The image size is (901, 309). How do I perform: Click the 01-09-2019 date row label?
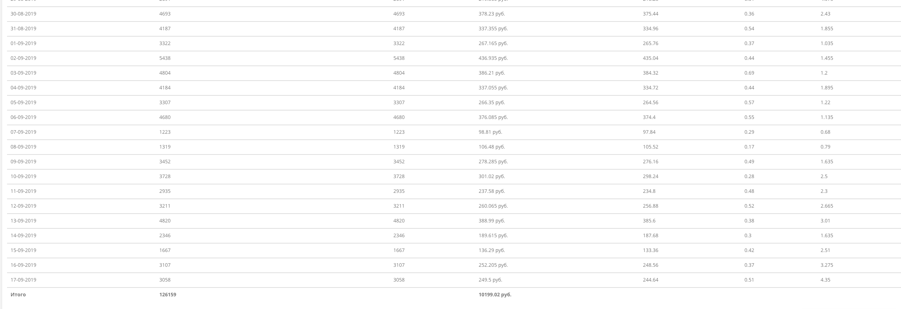point(23,43)
